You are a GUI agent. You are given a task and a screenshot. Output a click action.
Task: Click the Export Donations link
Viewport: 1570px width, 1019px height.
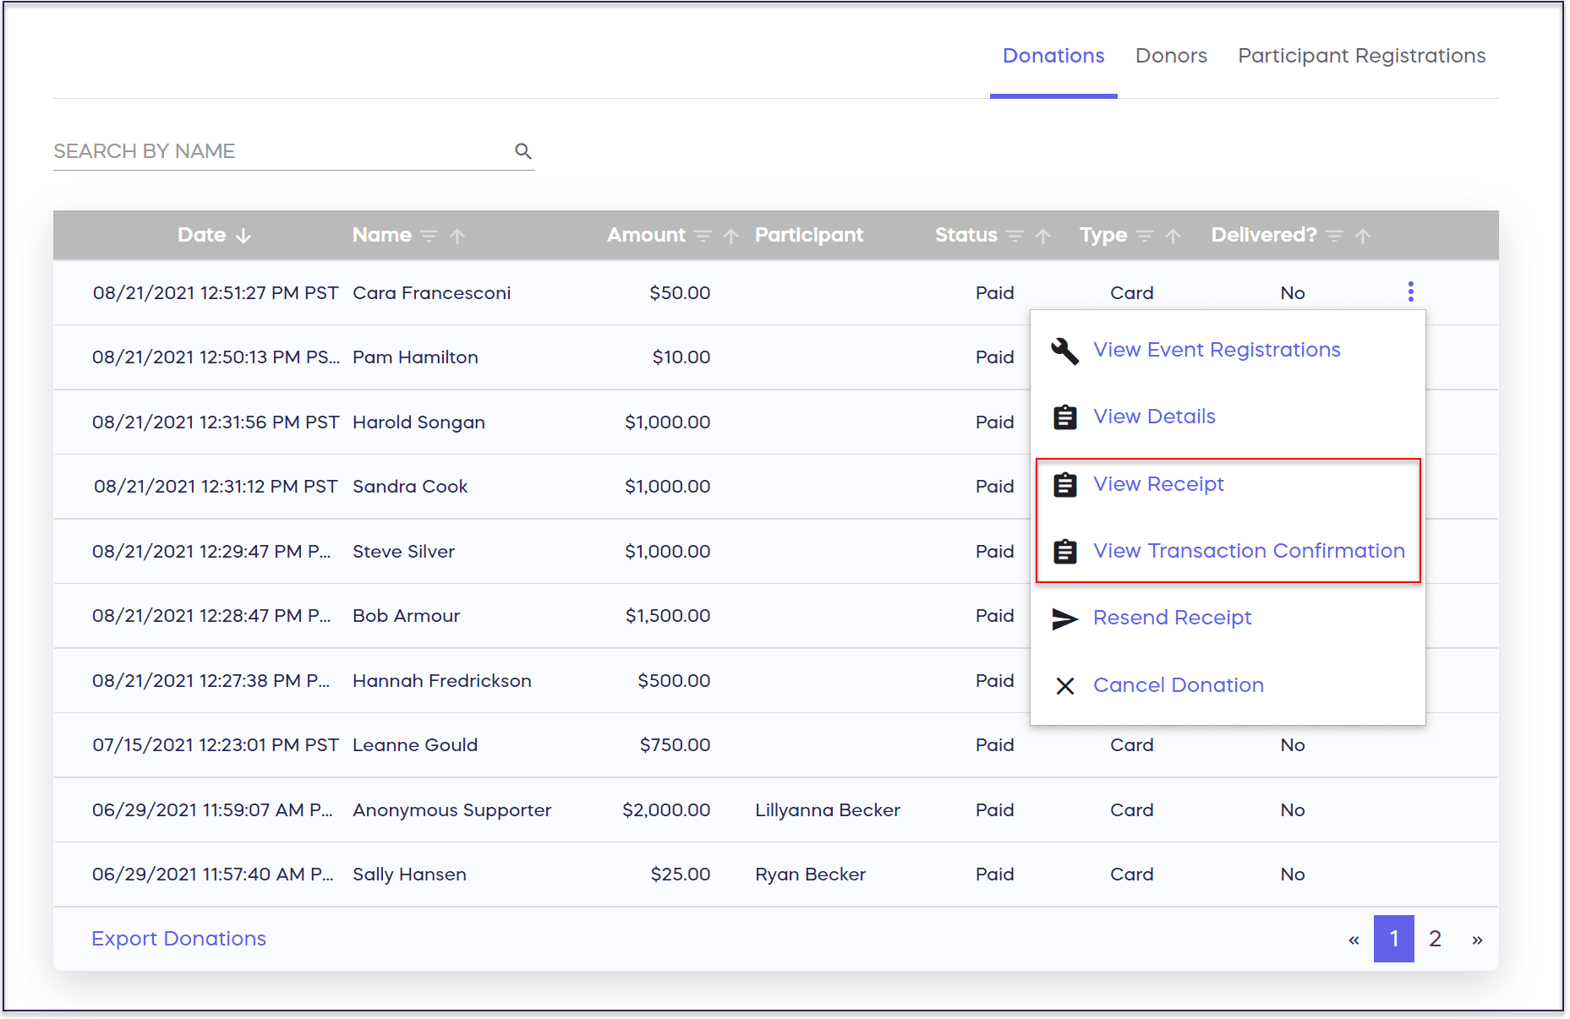click(178, 939)
